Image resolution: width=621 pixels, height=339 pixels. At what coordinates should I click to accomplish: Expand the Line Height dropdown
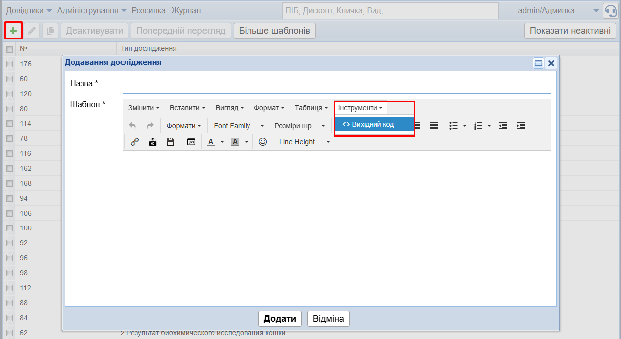[x=304, y=142]
